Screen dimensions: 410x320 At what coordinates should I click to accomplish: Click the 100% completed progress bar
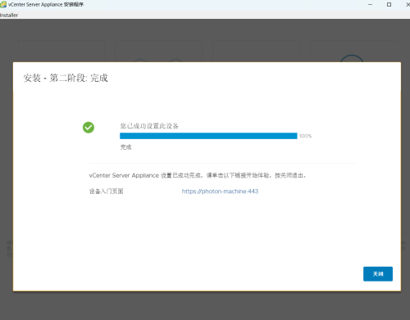click(208, 136)
